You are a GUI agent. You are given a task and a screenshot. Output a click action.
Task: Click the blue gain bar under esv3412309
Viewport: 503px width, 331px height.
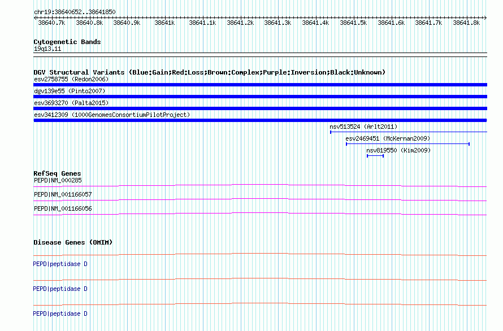pyautogui.click(x=260, y=120)
